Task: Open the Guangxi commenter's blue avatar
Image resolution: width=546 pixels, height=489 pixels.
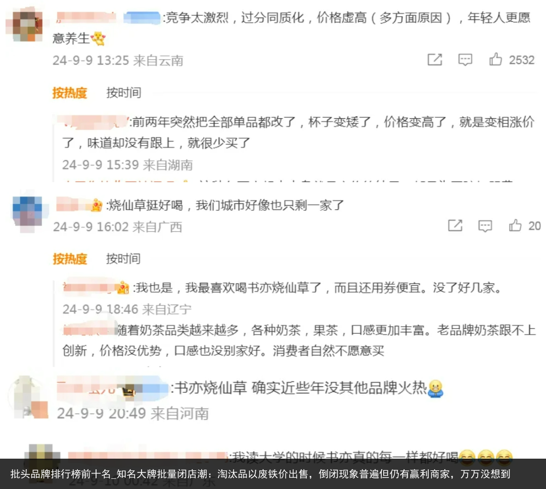Action: tap(27, 211)
